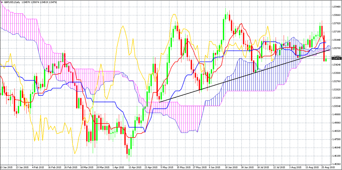This screenshot has width=342, height=170.
Task: Click the GBPUSD,Daily chart title
Action: point(11,2)
